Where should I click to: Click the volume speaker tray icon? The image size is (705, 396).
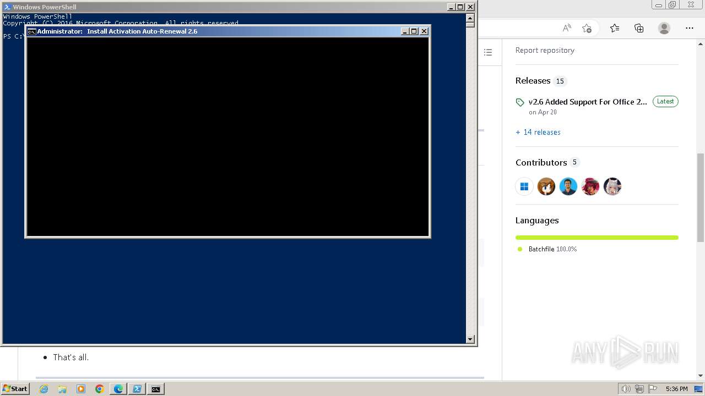[626, 389]
